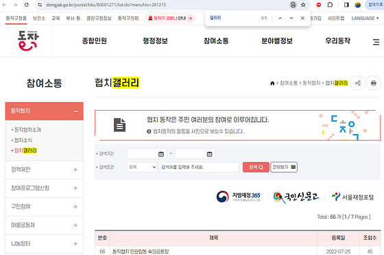Open the 제목 search condition dropdown
The height and width of the screenshot is (255, 384).
coord(142,167)
